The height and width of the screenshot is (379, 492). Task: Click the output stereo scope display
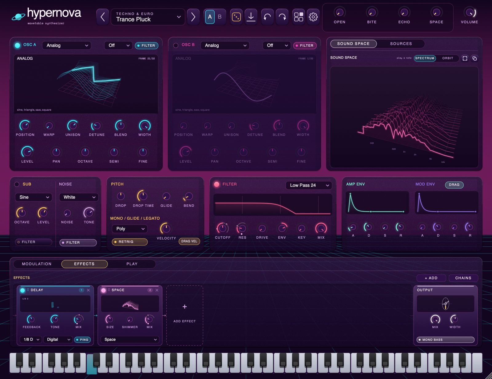[445, 304]
